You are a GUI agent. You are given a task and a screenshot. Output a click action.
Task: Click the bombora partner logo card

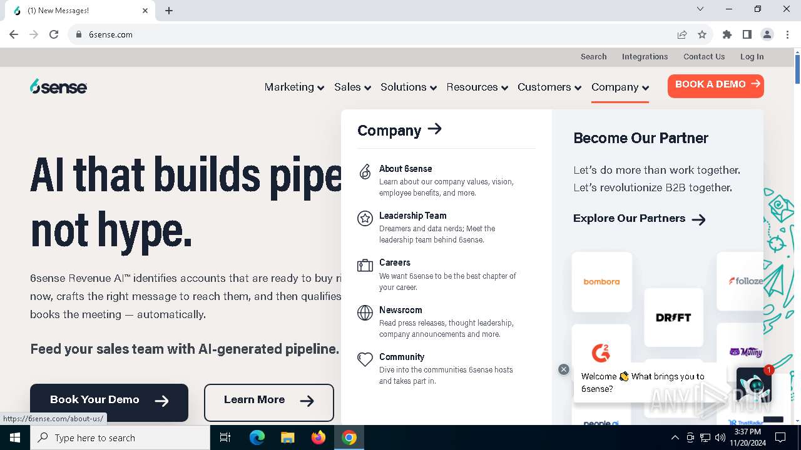pos(601,282)
